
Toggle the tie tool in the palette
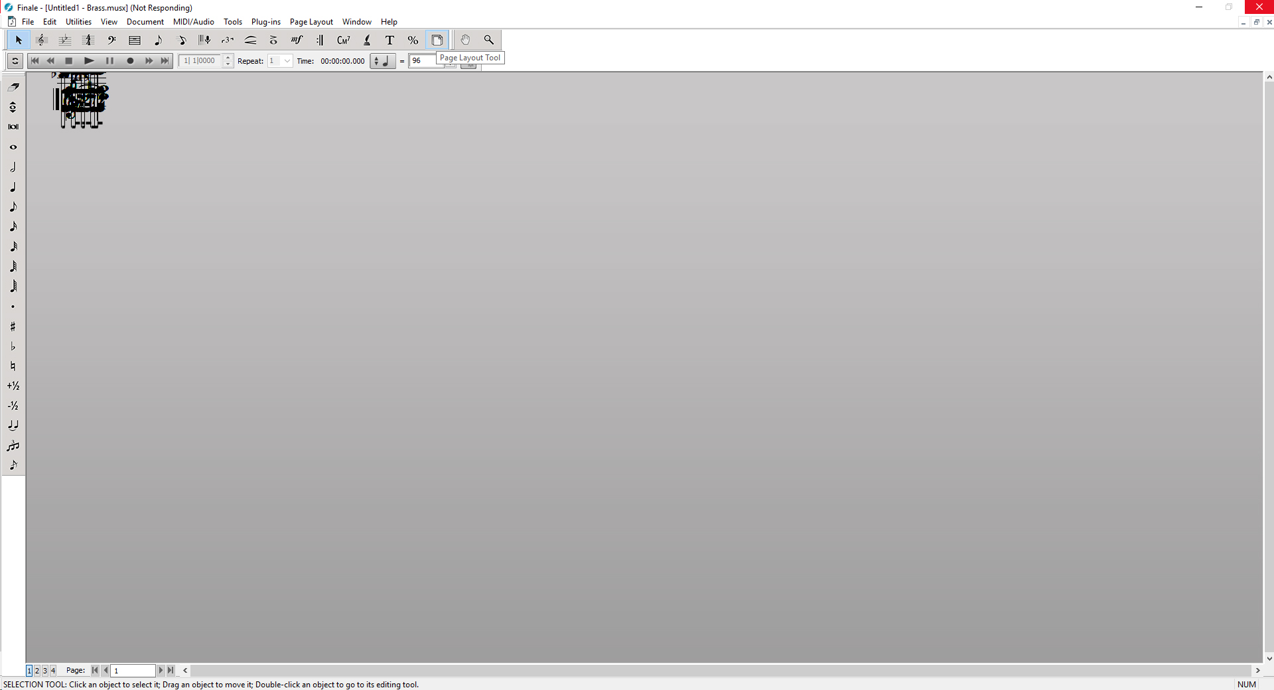[x=13, y=425]
